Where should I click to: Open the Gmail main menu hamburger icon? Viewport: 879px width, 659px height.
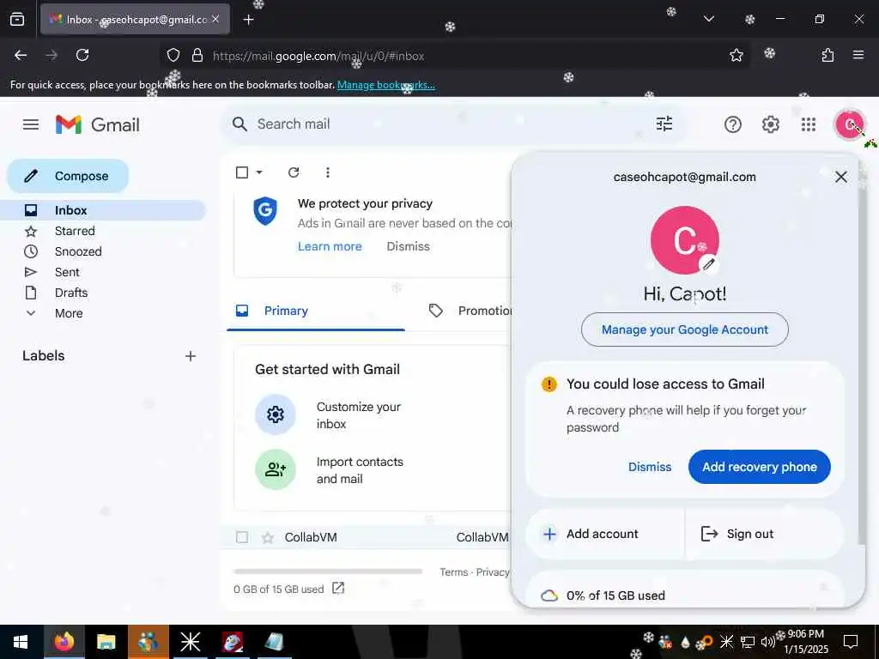coord(31,124)
